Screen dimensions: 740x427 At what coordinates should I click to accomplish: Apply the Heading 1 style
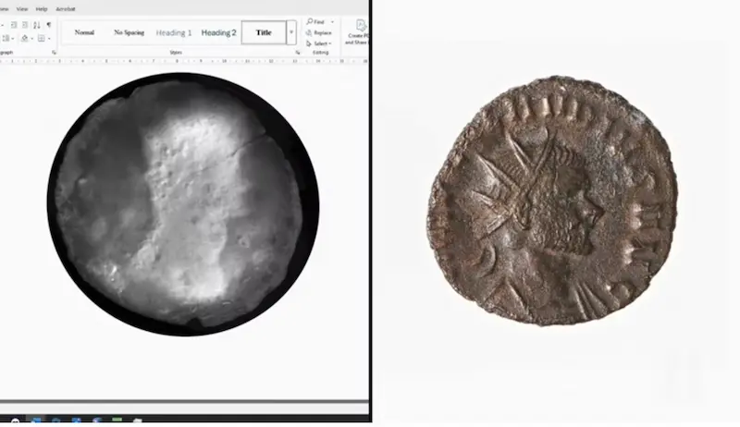174,32
